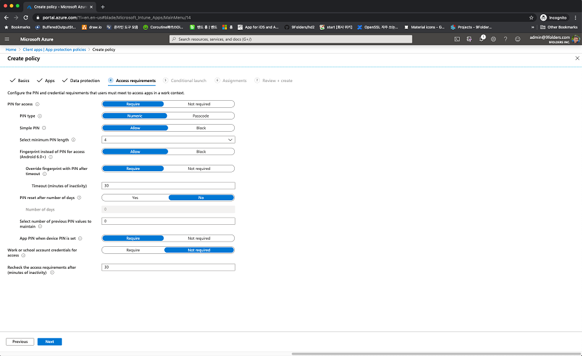Go back with the browser back arrow
The width and height of the screenshot is (582, 356).
[x=6, y=17]
